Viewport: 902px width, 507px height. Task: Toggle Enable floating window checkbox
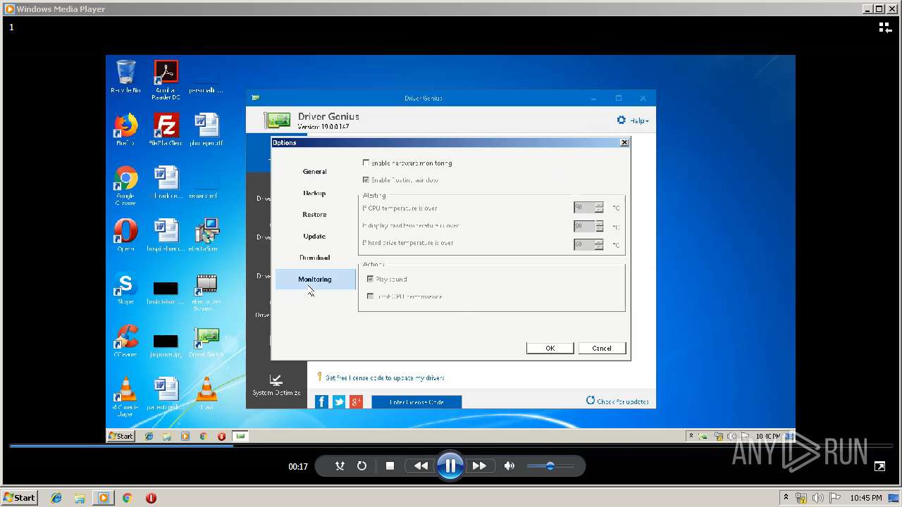click(x=366, y=180)
